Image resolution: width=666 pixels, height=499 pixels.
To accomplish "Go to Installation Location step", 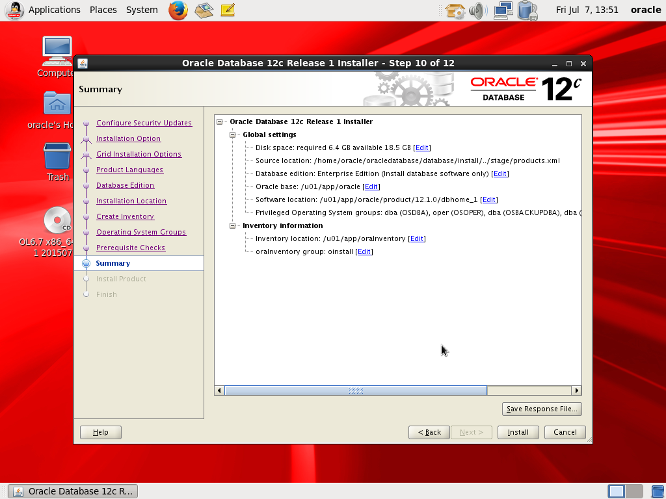I will click(x=131, y=201).
